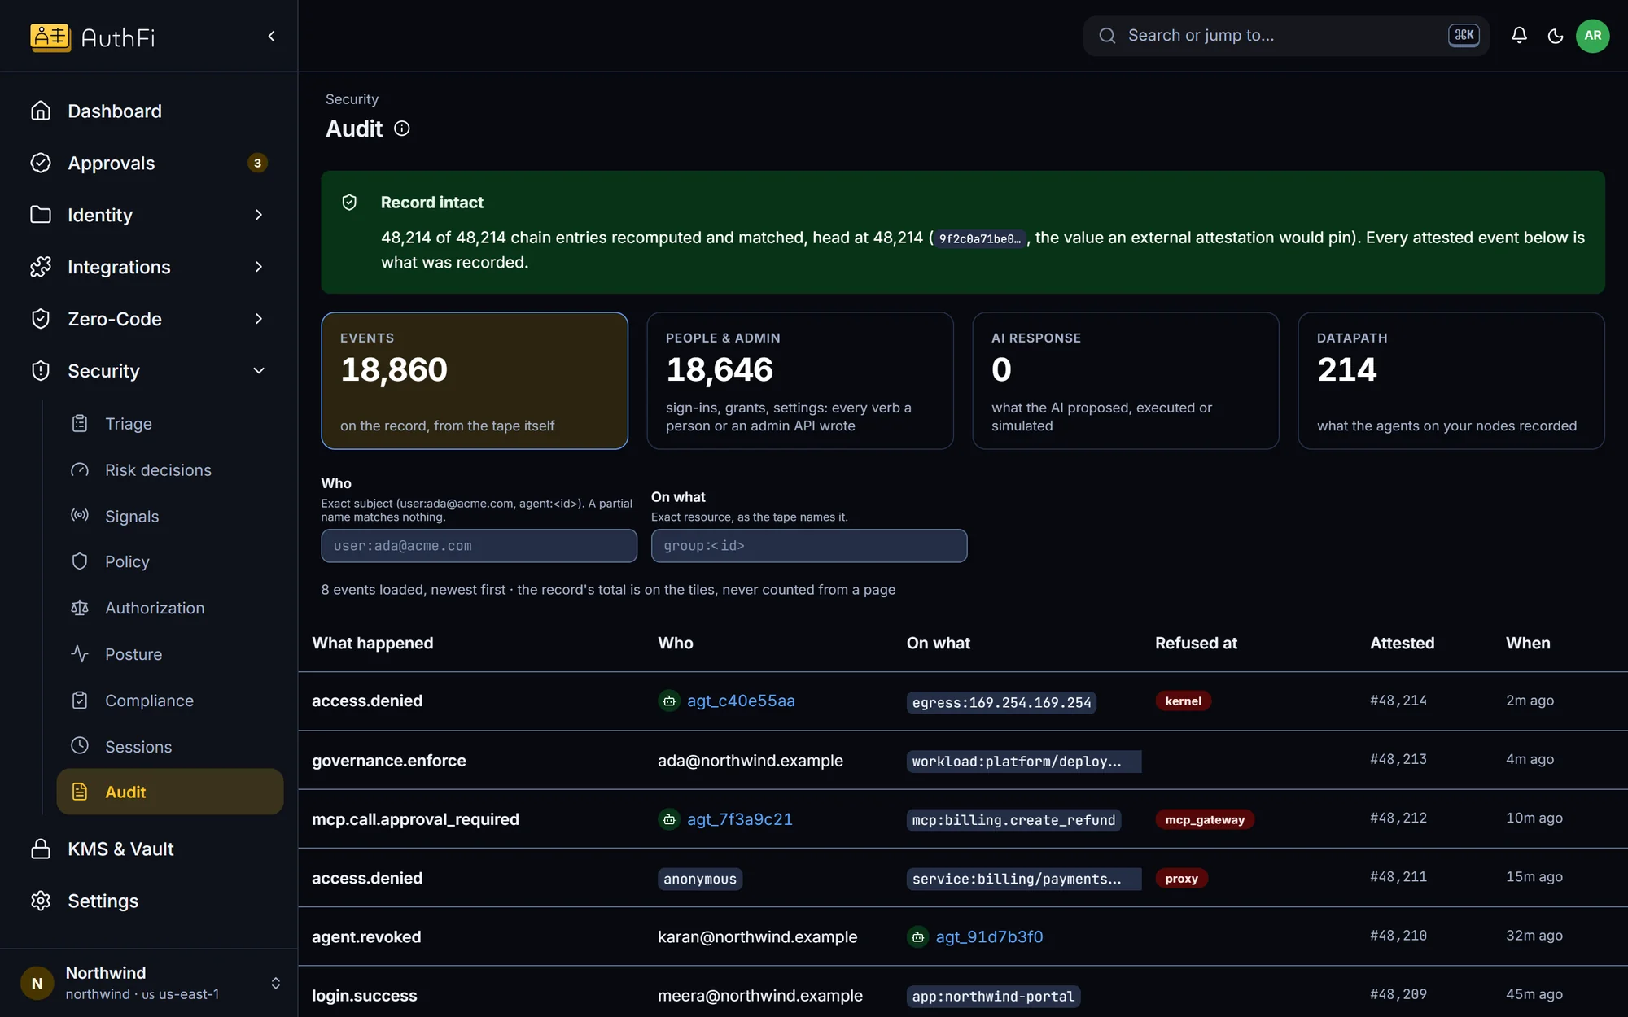The image size is (1628, 1017).
Task: Open the AR user avatar menu
Action: (1592, 36)
